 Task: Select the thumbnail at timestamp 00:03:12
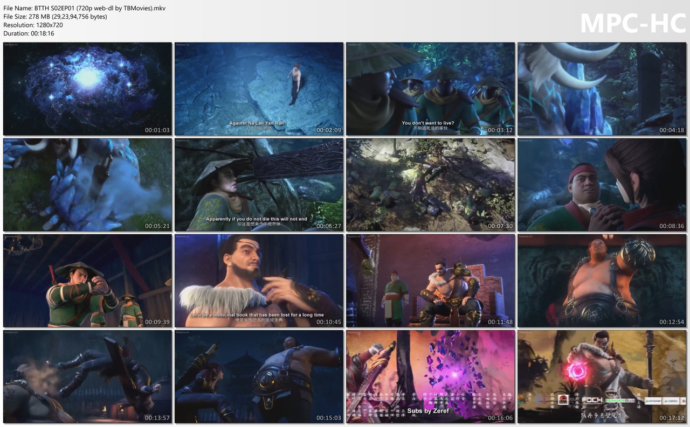(x=430, y=89)
